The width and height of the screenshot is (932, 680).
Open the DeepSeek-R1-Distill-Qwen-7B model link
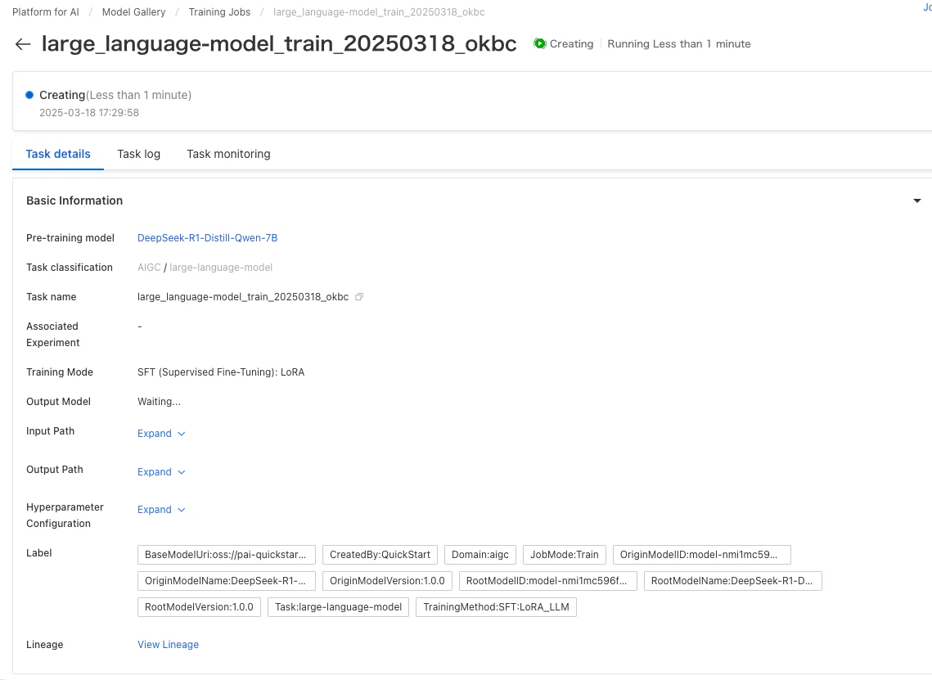click(x=208, y=238)
